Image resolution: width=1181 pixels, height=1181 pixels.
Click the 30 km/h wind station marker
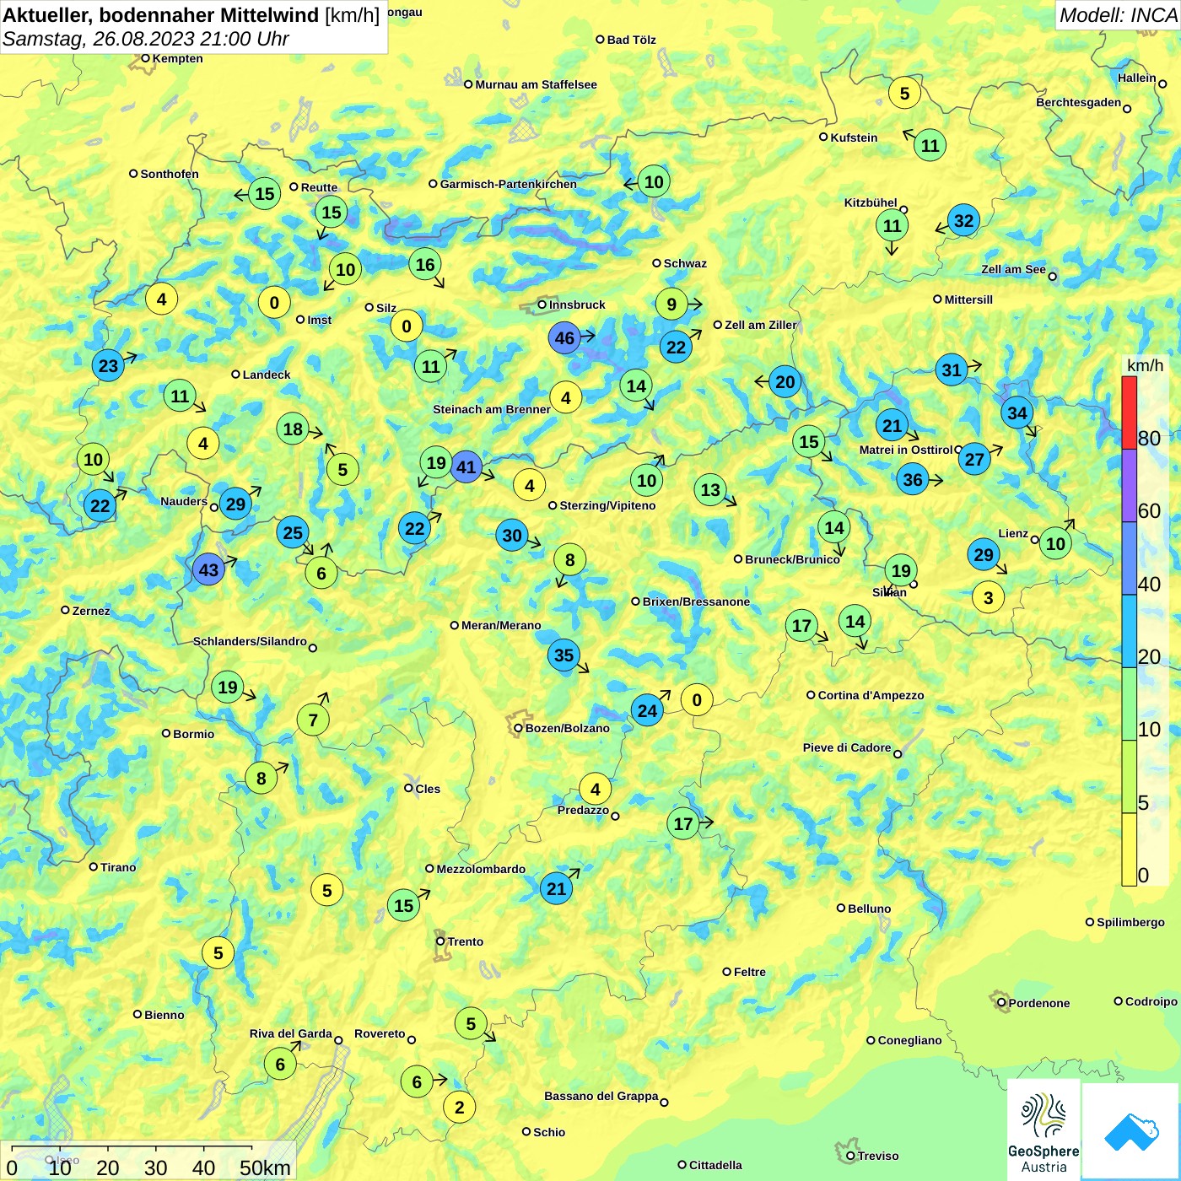pos(512,535)
